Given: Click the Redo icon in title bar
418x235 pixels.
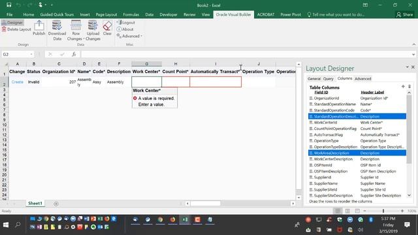Looking at the screenshot, I should (x=29, y=5).
